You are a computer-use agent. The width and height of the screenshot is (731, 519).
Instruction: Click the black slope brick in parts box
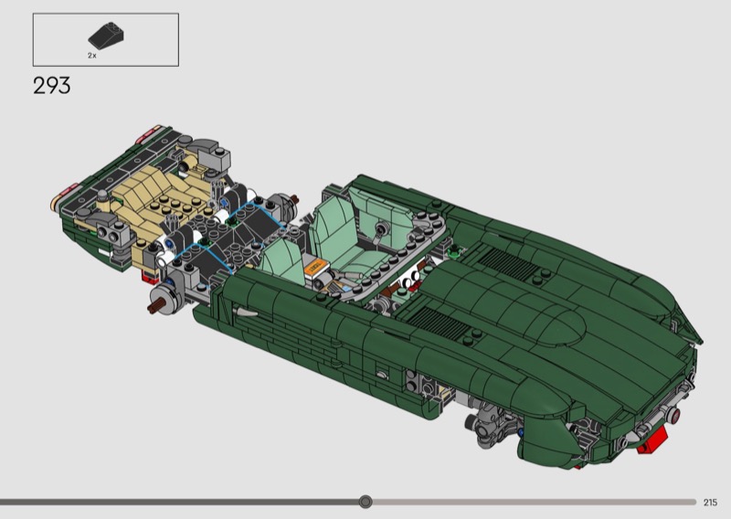click(x=106, y=36)
